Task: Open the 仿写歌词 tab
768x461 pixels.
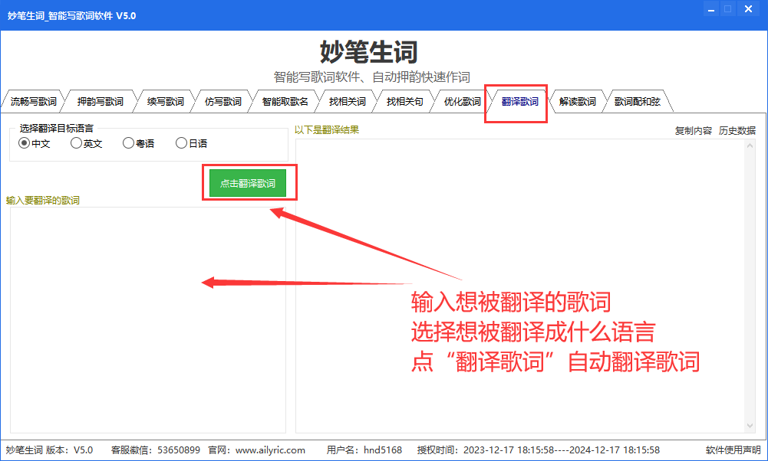Action: (x=222, y=102)
